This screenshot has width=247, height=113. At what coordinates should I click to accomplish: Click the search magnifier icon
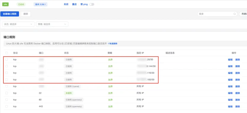coord(234,14)
